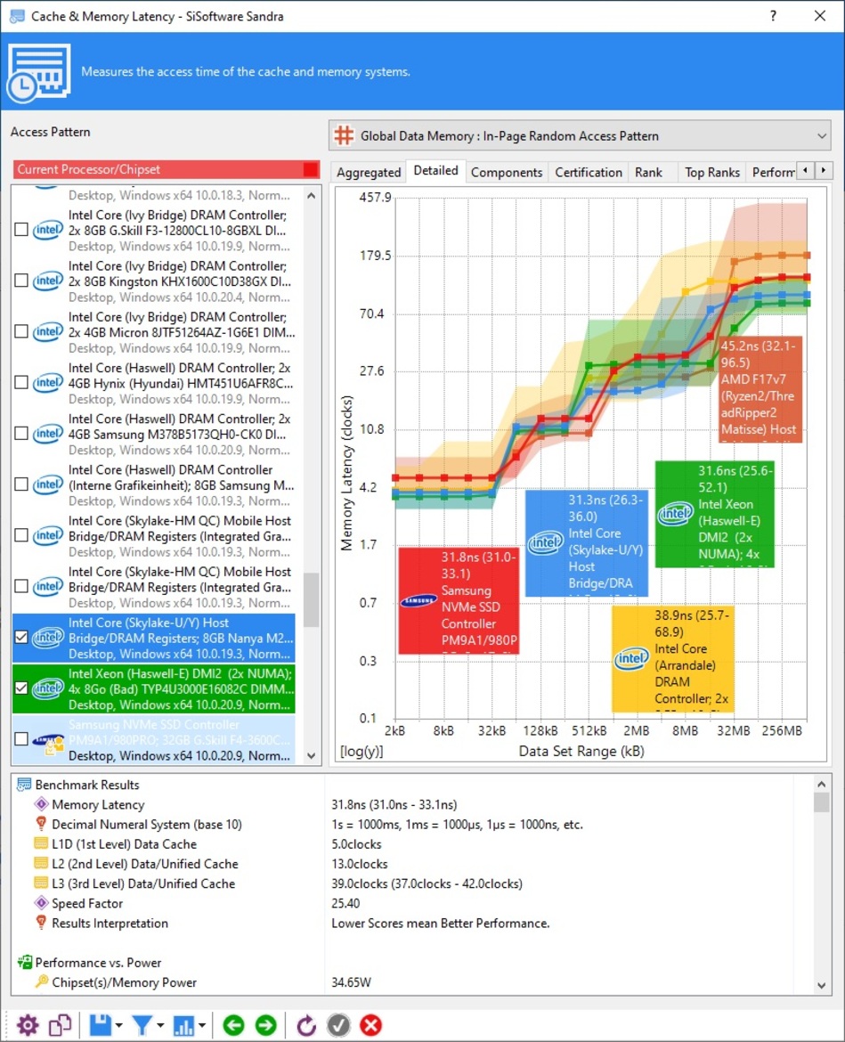Click the gray checkmark OK icon
The width and height of the screenshot is (845, 1042).
pos(338,1025)
